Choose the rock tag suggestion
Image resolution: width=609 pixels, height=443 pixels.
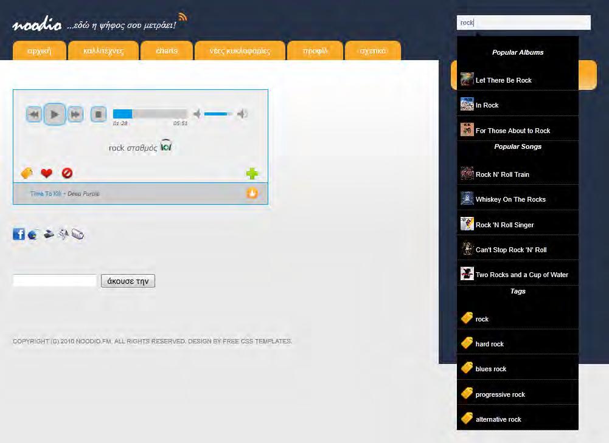[x=518, y=319]
